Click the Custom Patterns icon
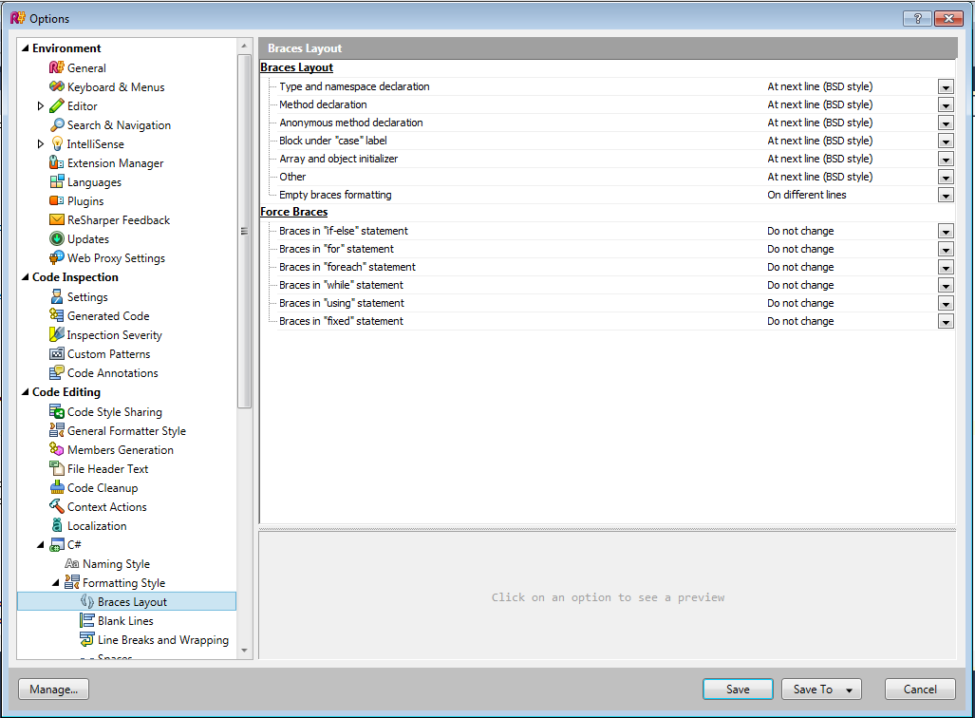 pos(57,353)
